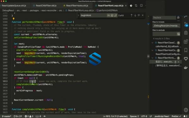Open the Source Control activity bar icon
This screenshot has height=118, width=189.
point(186,24)
